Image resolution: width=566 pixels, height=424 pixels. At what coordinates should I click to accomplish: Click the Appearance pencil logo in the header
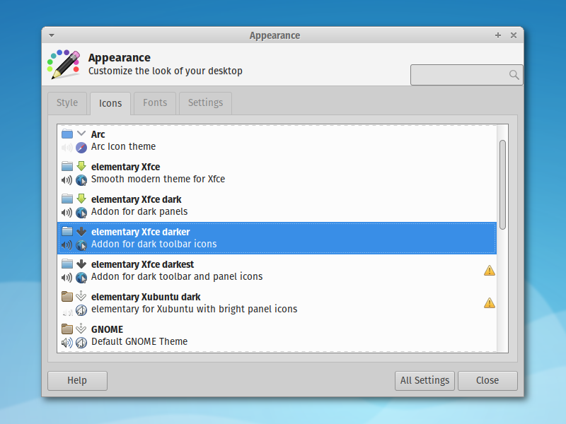(x=63, y=64)
